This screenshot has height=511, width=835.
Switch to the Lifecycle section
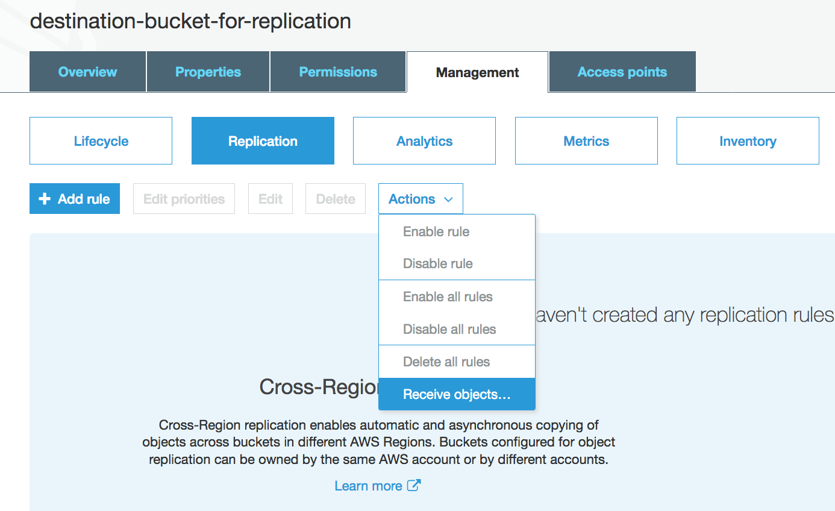[x=101, y=140]
